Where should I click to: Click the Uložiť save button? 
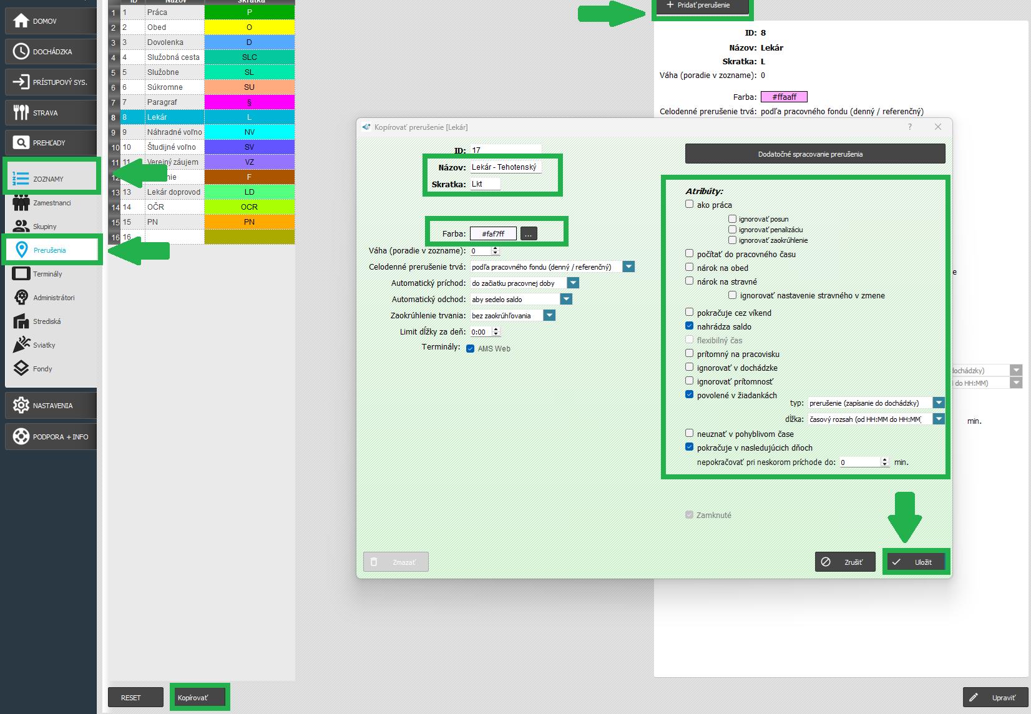[x=916, y=562]
